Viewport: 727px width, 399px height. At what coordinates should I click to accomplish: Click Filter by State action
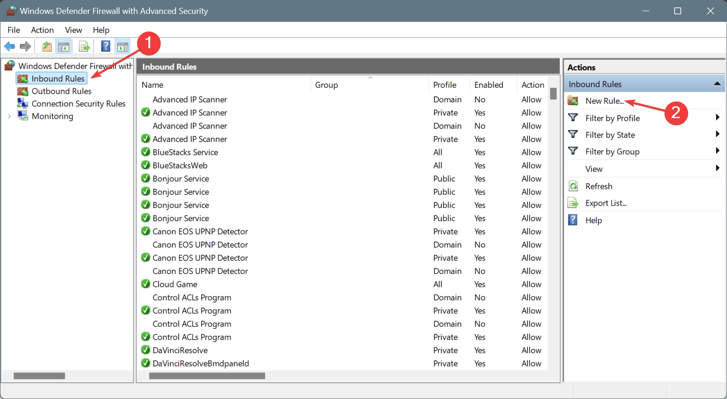click(610, 135)
